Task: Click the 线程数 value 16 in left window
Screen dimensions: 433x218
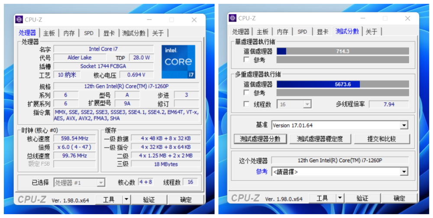Action: pos(190,182)
